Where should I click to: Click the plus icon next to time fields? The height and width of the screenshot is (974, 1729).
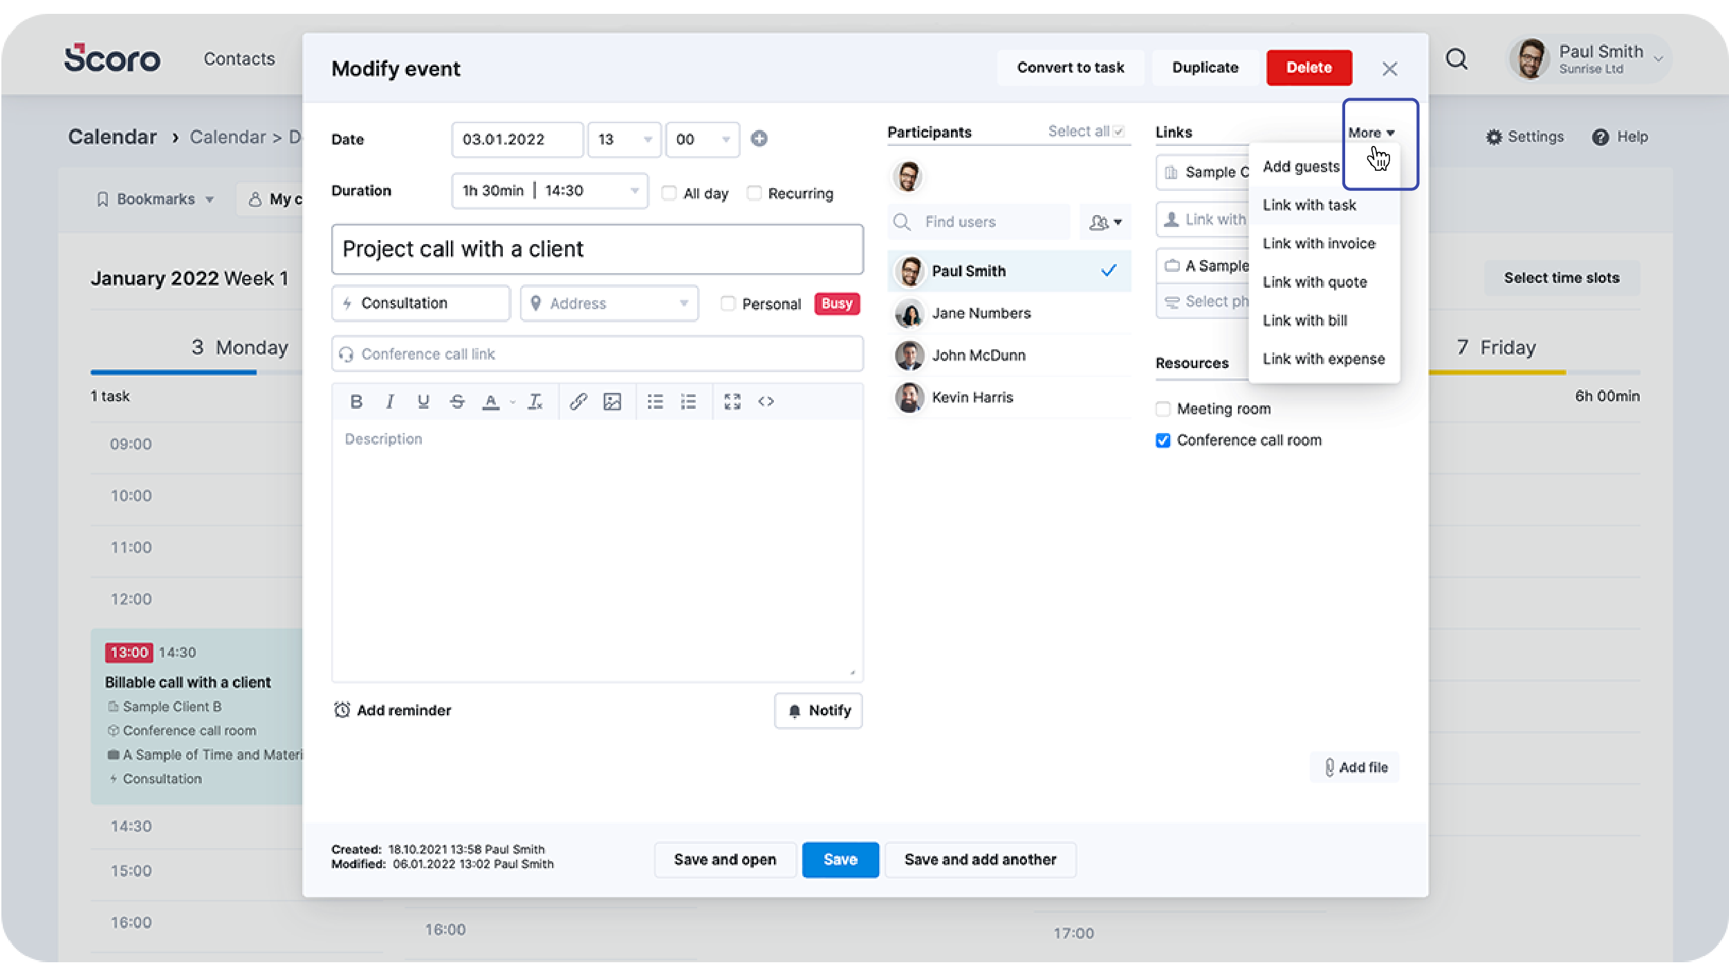(759, 139)
